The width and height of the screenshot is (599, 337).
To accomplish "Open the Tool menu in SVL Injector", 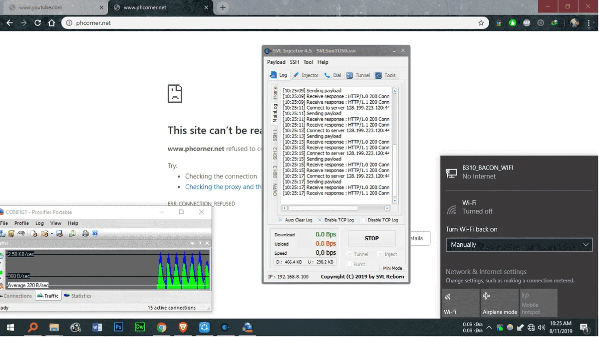I will coord(308,62).
